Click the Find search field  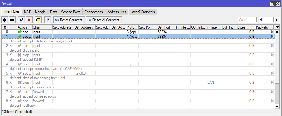(247, 20)
